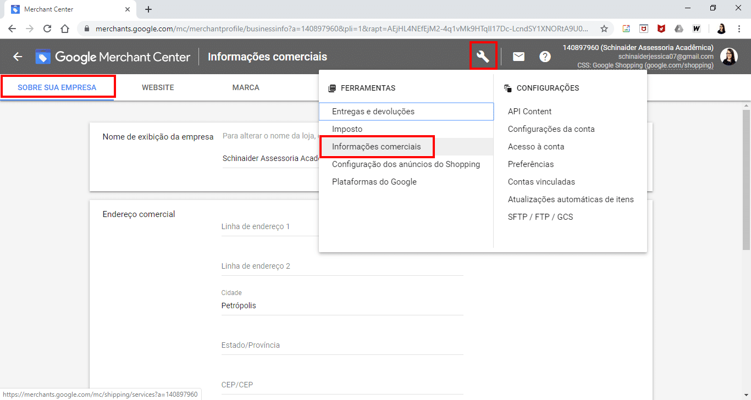Screen dimensions: 751x400
Task: Click the schinaiderjessica07@gmail.com email text
Action: [x=666, y=57]
